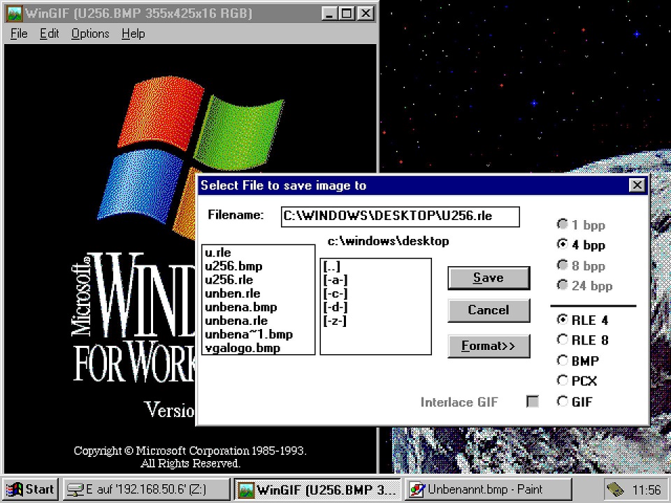The width and height of the screenshot is (671, 503).
Task: Open the Options menu
Action: click(x=90, y=34)
